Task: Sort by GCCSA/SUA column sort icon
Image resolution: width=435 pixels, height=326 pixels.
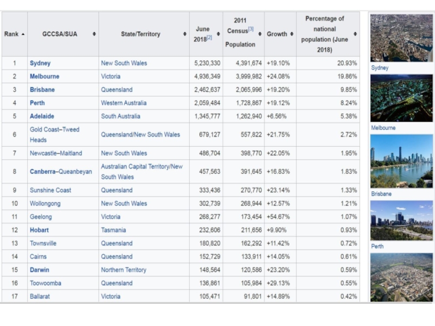Action: [95, 34]
